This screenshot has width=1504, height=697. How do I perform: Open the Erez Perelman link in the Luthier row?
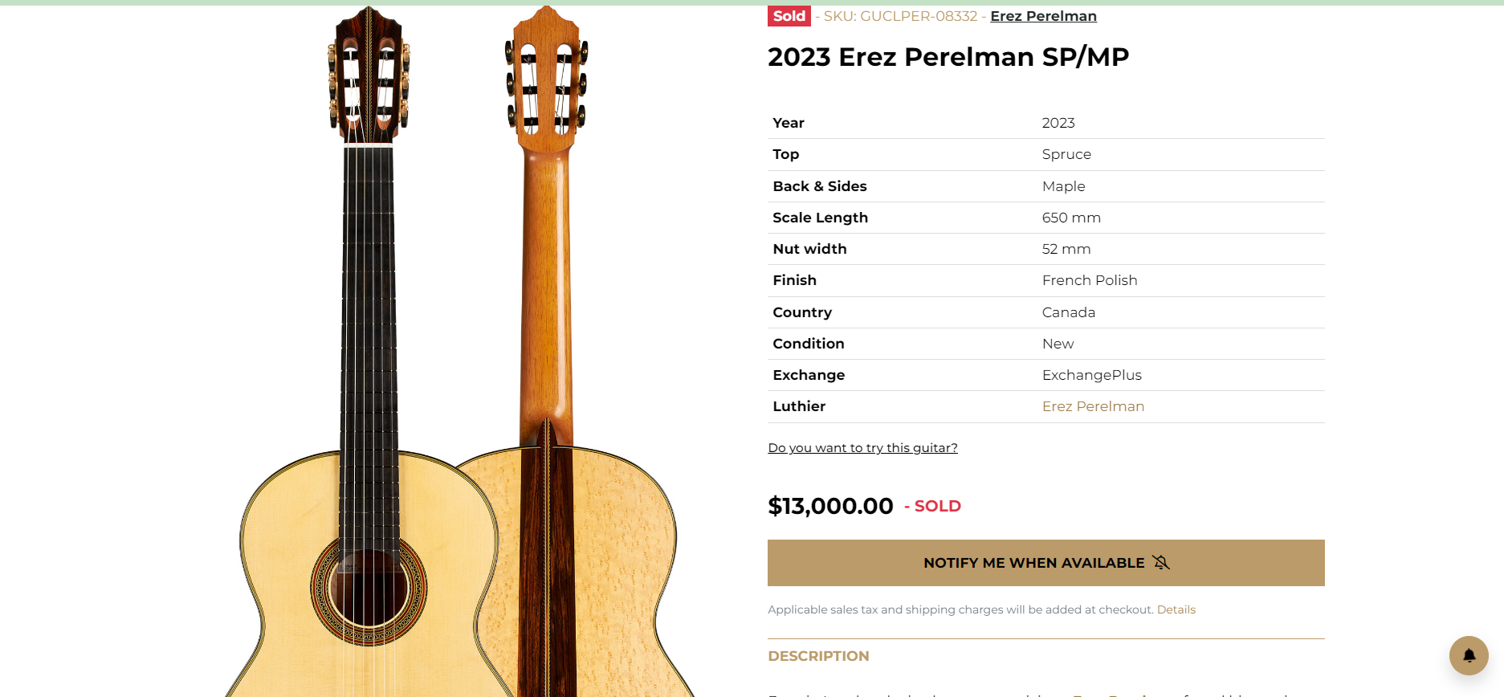coord(1092,406)
